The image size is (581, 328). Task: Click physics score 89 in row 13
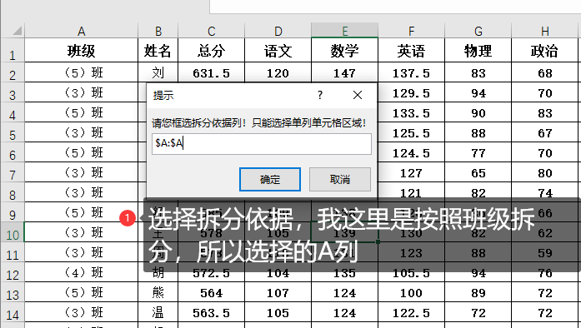pyautogui.click(x=478, y=293)
